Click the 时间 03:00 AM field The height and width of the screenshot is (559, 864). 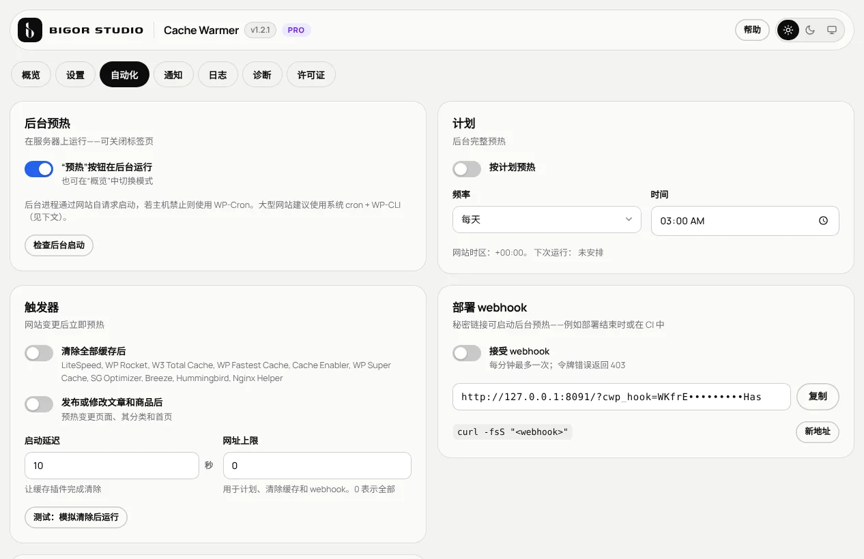745,221
